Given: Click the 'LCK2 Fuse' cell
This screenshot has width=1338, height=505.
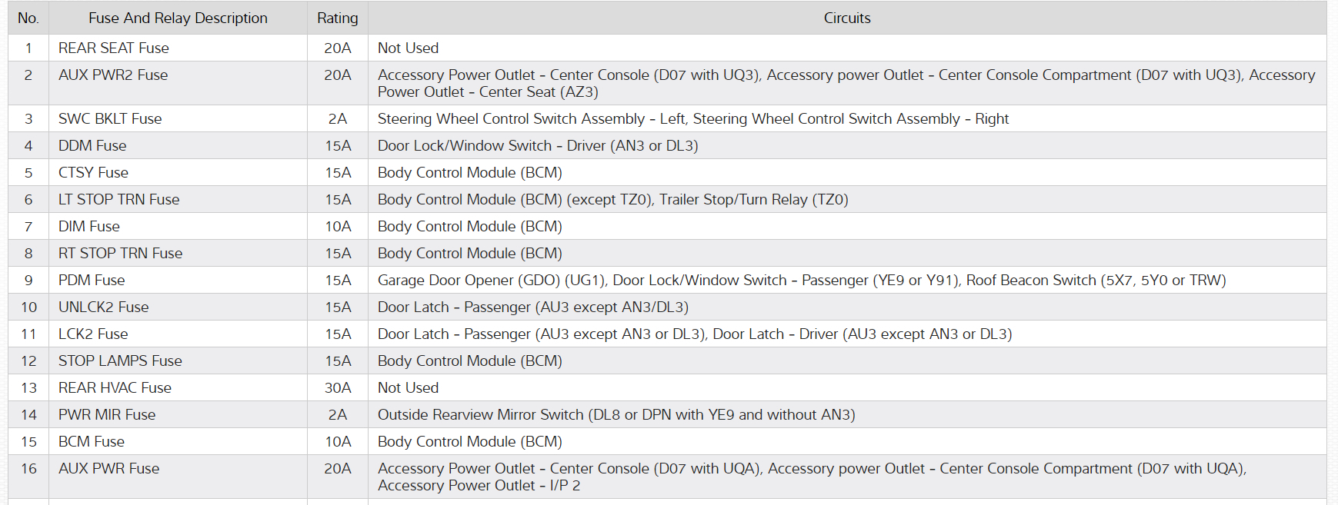Looking at the screenshot, I should (93, 334).
